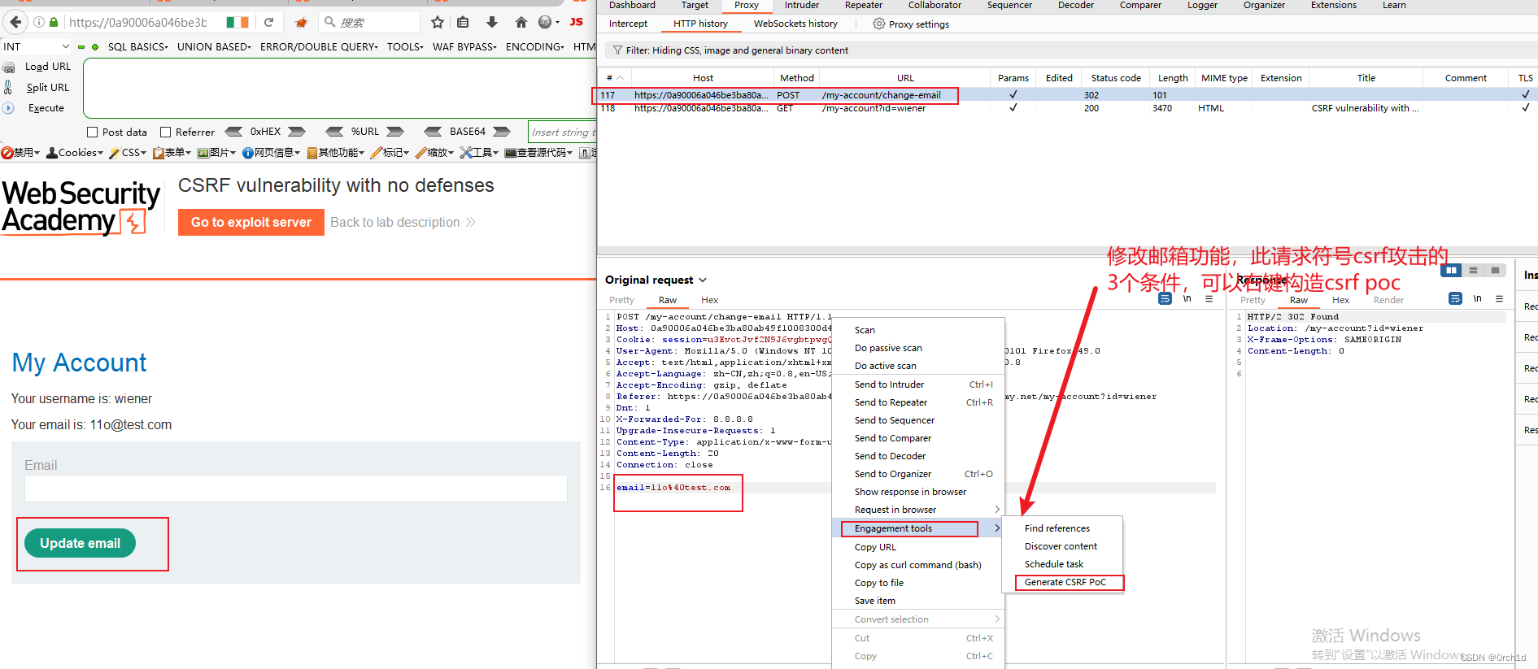This screenshot has height=669, width=1538.
Task: Click the reload page icon
Action: click(x=268, y=22)
